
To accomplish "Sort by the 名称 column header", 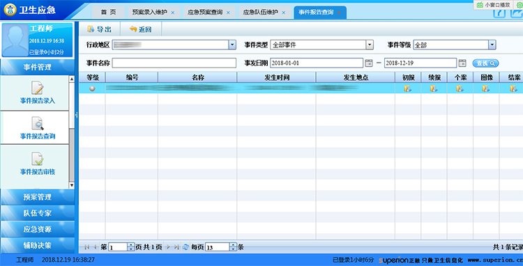I will (197, 77).
